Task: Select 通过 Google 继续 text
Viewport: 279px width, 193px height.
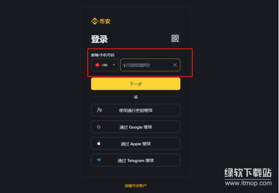Action: [135, 127]
